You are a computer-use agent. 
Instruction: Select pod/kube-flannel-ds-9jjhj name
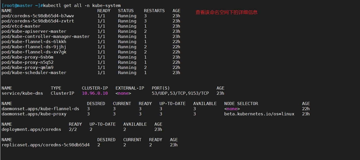34,47
